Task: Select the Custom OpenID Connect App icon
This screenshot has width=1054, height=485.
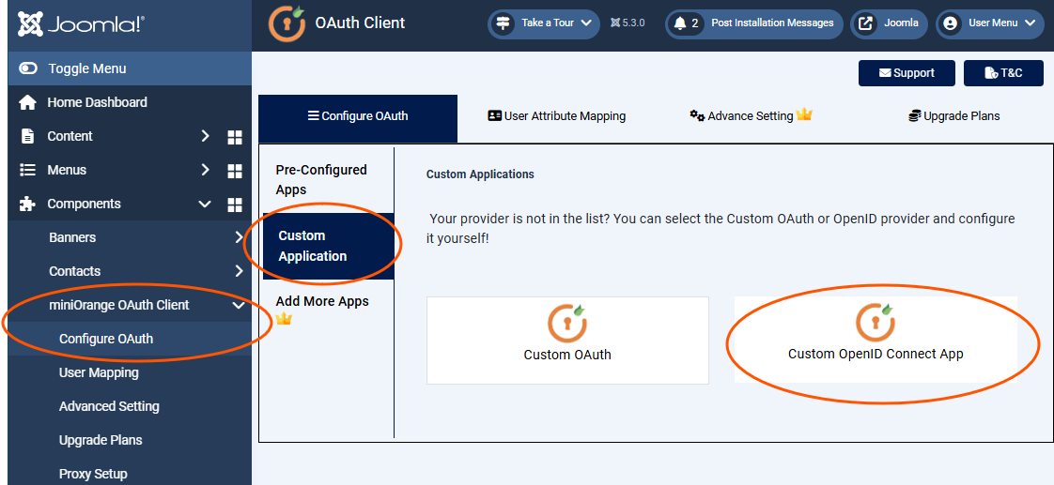Action: 875,322
